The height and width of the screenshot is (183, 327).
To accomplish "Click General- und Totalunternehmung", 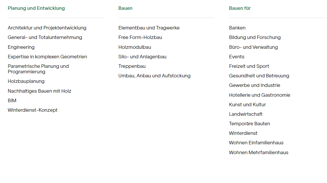I will (x=45, y=38).
